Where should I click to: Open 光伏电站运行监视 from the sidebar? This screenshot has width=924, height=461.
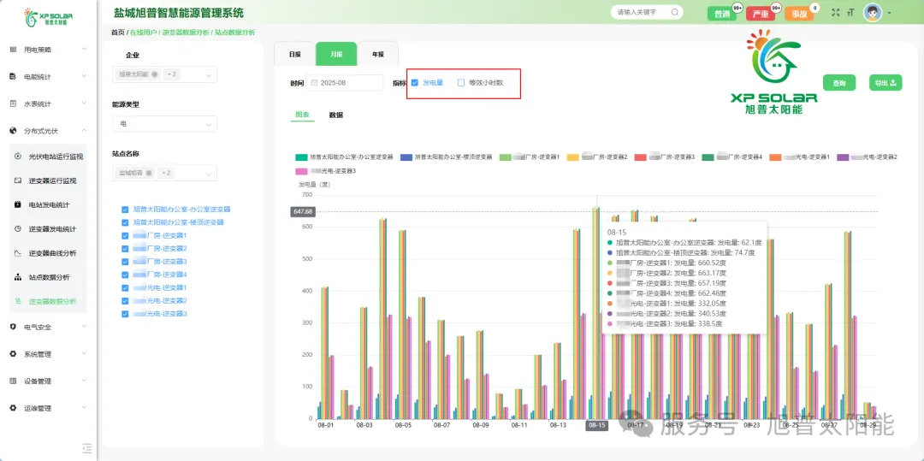click(56, 157)
